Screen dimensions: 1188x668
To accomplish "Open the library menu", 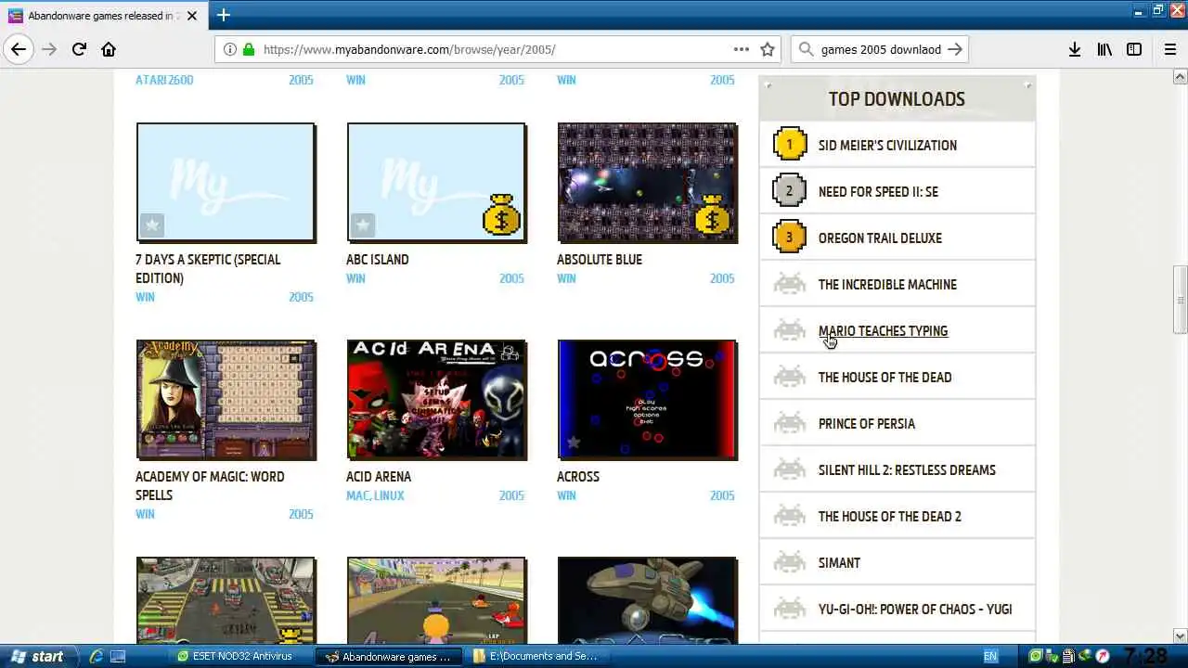I will pyautogui.click(x=1104, y=49).
